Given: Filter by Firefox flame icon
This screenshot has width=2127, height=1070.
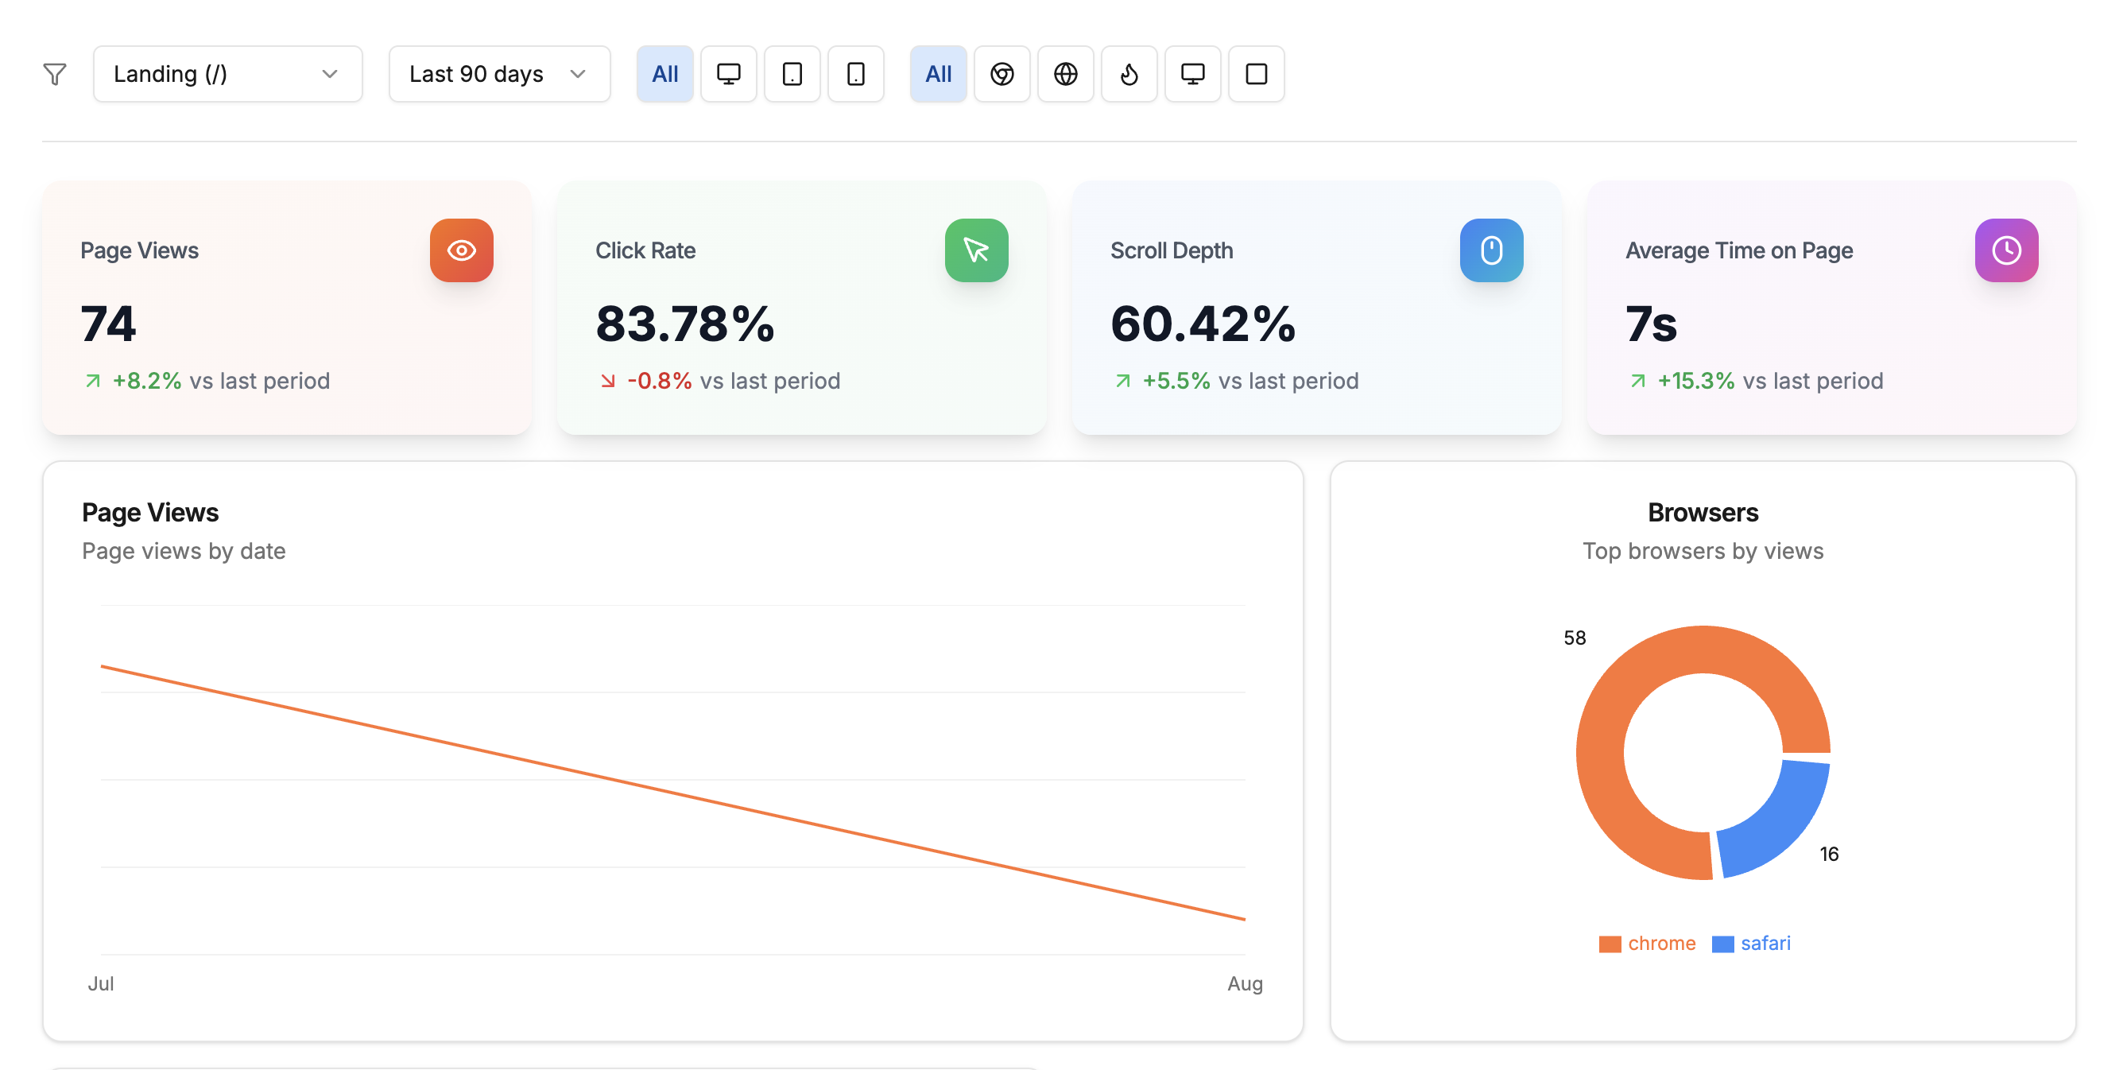Looking at the screenshot, I should (1129, 74).
